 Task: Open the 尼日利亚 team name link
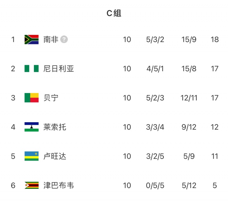(59, 69)
